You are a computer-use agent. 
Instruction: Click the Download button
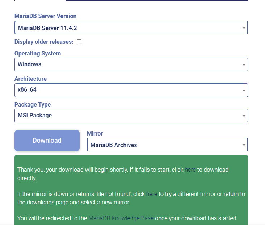click(x=47, y=141)
